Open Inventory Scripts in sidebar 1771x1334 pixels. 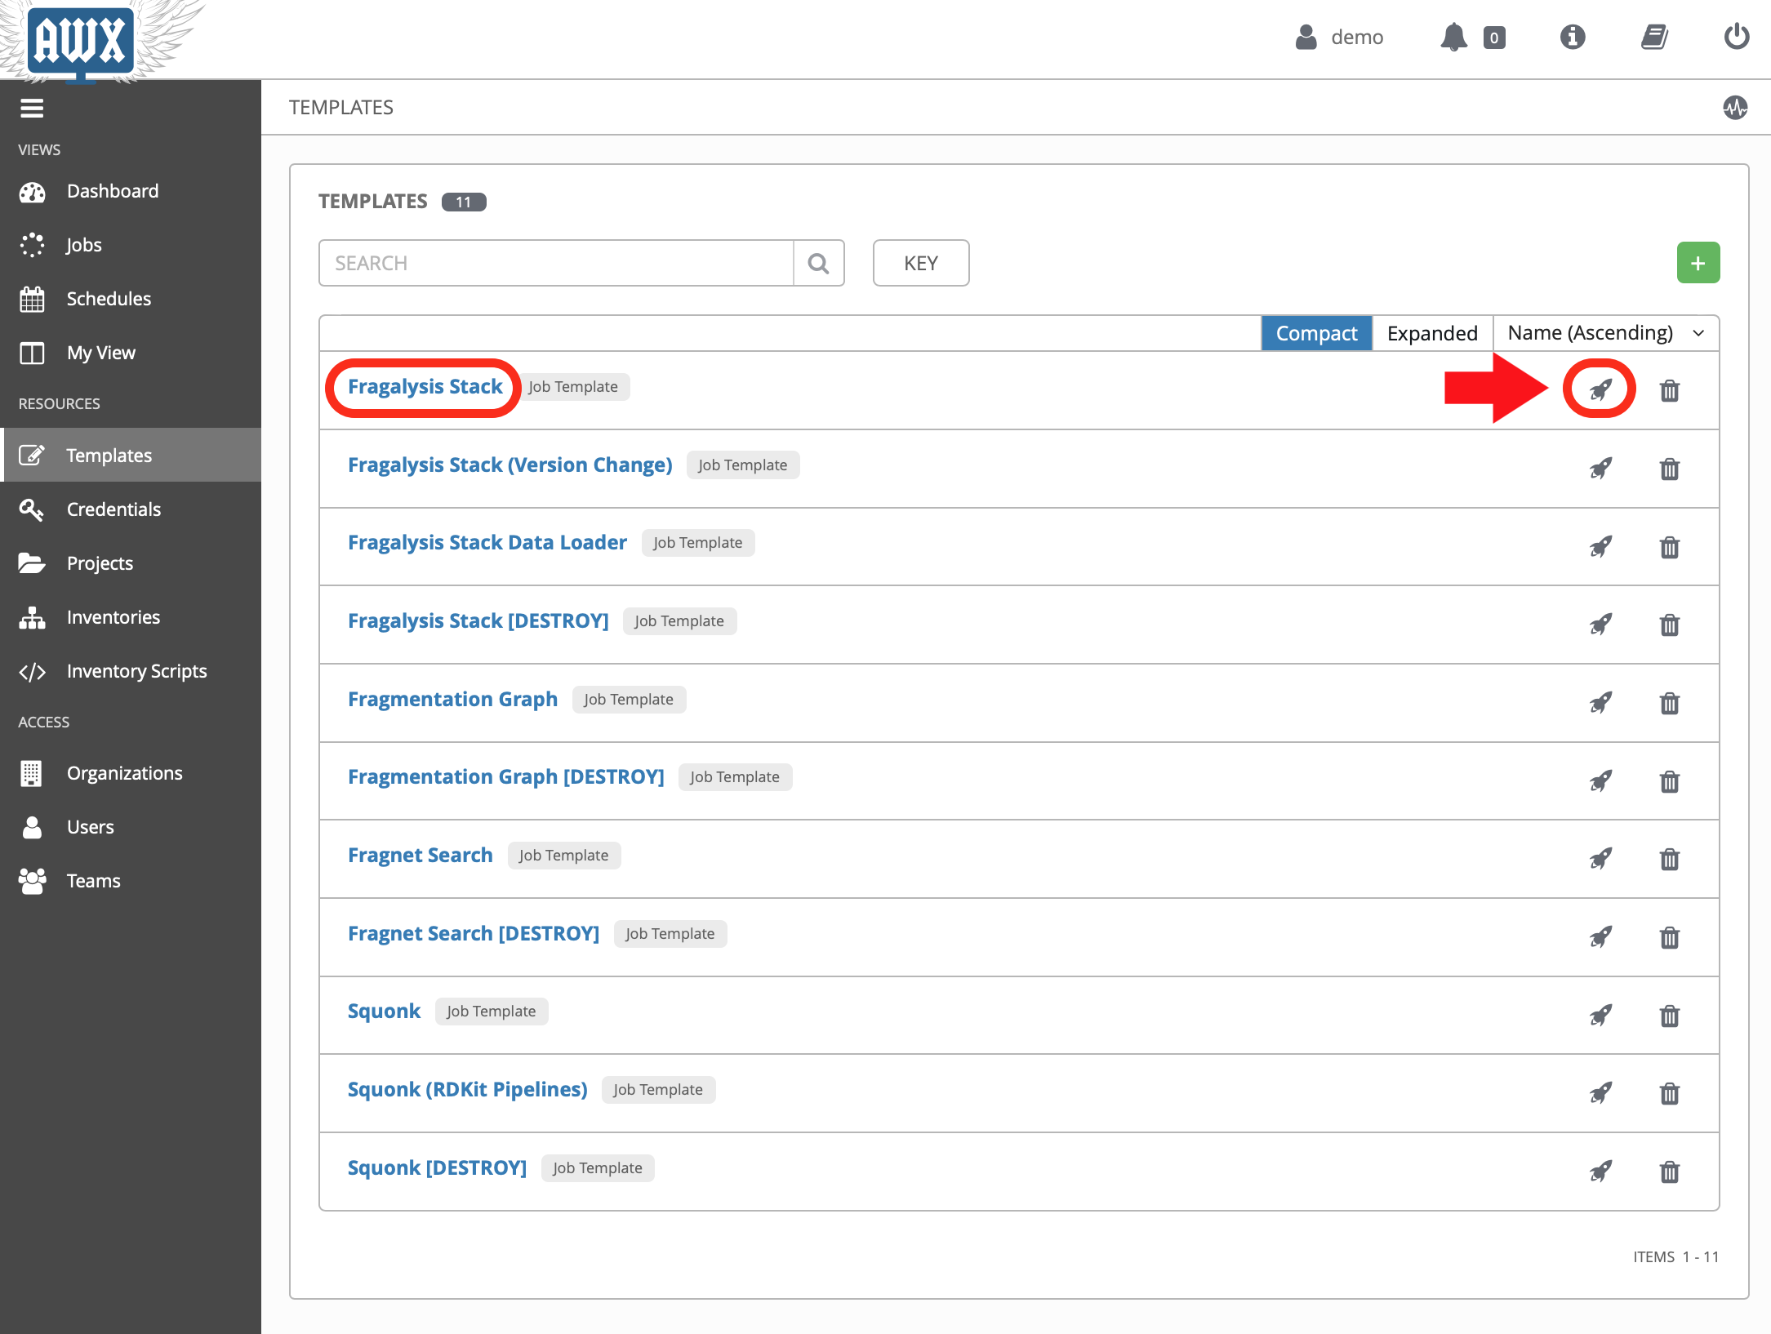[131, 671]
